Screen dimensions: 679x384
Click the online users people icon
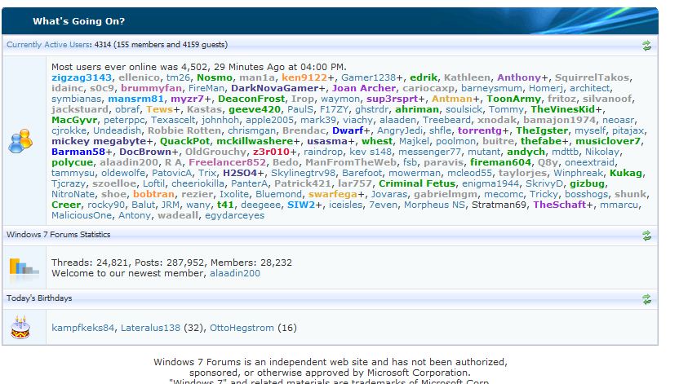(x=20, y=141)
